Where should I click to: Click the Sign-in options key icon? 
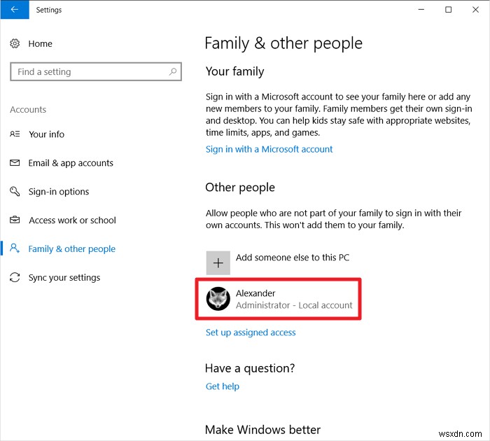point(15,192)
